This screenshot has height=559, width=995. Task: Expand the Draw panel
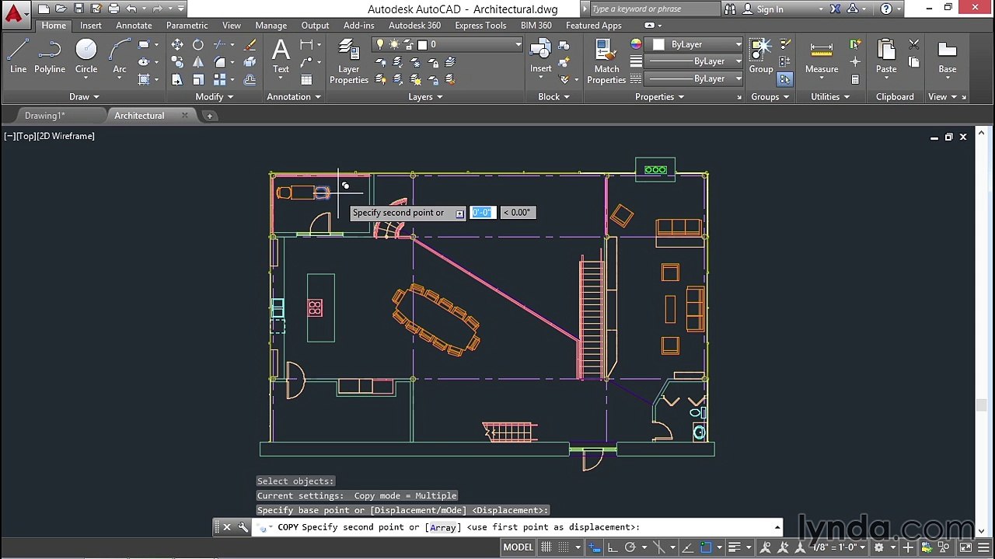tap(84, 97)
